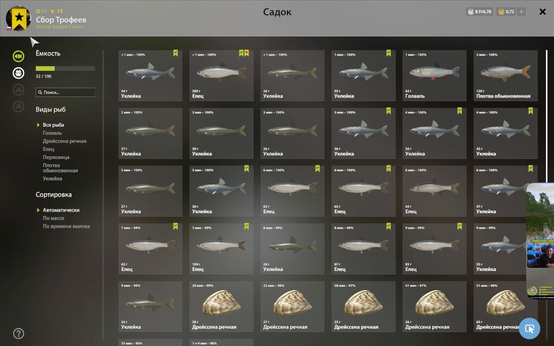Screen dimensions: 554x346
Task: Select the keepnet basket sidebar icon
Action: point(18,73)
